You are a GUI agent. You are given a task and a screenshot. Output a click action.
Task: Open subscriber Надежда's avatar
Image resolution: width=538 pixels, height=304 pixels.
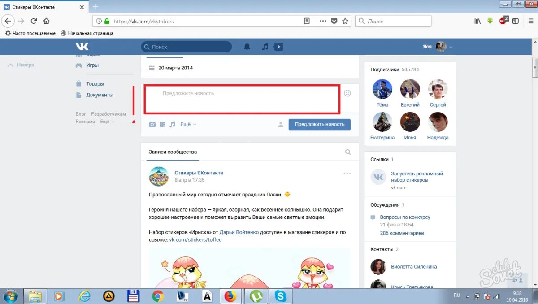pyautogui.click(x=438, y=122)
